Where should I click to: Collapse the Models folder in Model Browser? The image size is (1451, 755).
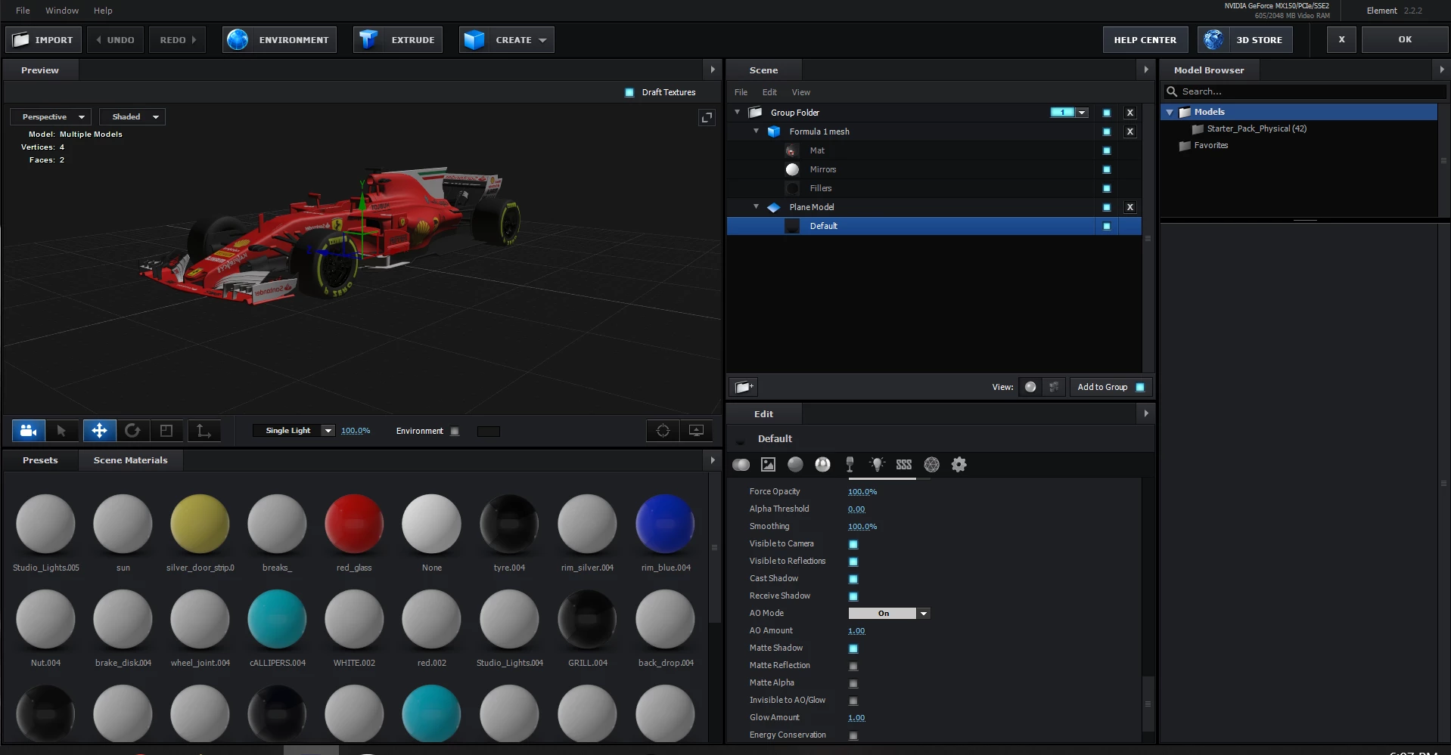click(x=1170, y=112)
